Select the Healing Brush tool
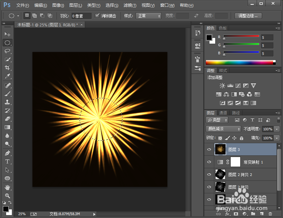Image resolution: width=283 pixels, height=218 pixels. pyautogui.click(x=7, y=85)
